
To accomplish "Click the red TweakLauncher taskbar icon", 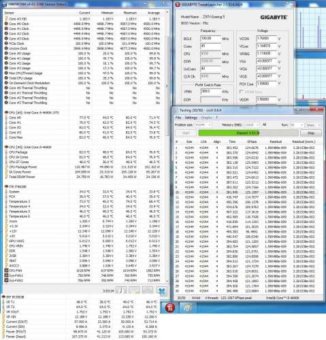I will (x=169, y=307).
